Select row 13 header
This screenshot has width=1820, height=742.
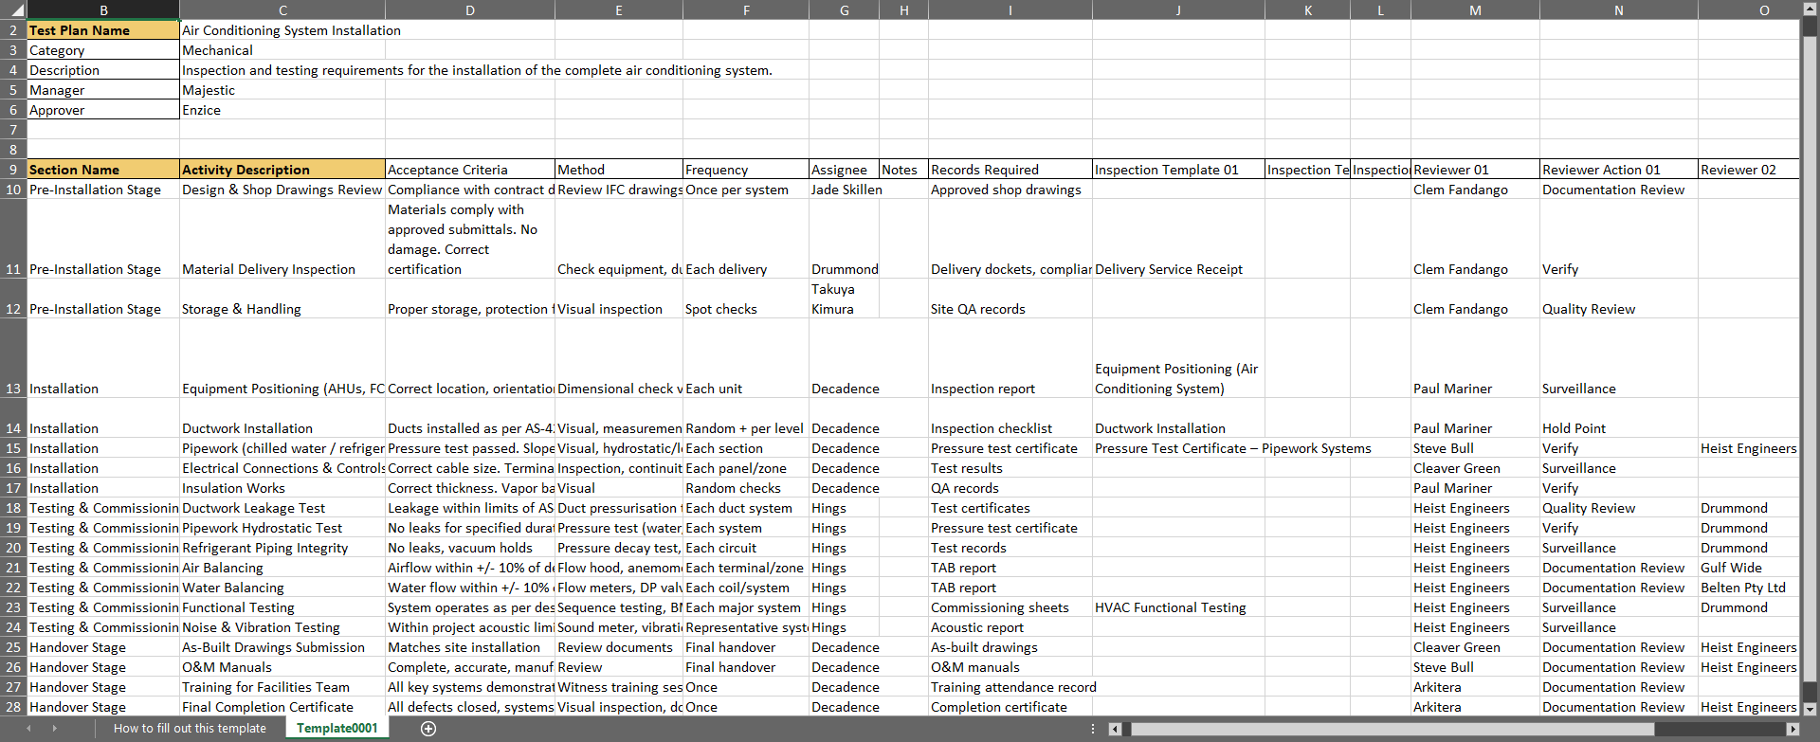13,389
